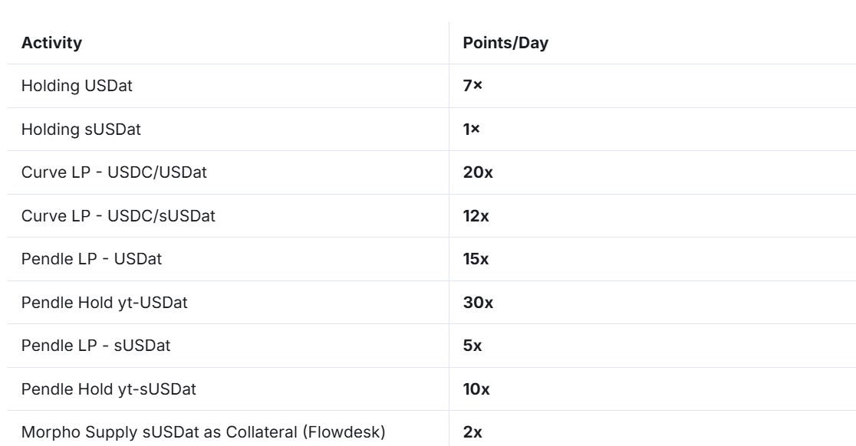Select the Pendle Hold yt-sUSDat cell
This screenshot has height=446, width=856.
109,389
